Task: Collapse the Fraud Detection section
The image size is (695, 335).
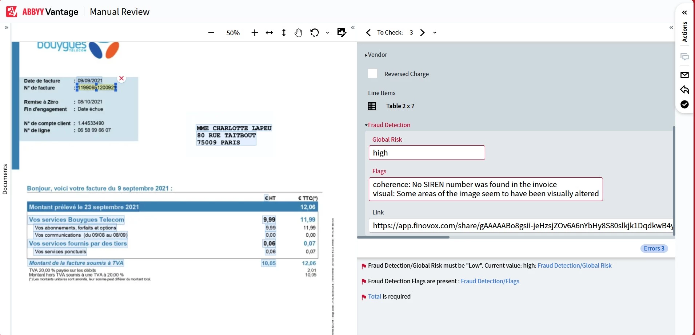Action: click(x=366, y=125)
